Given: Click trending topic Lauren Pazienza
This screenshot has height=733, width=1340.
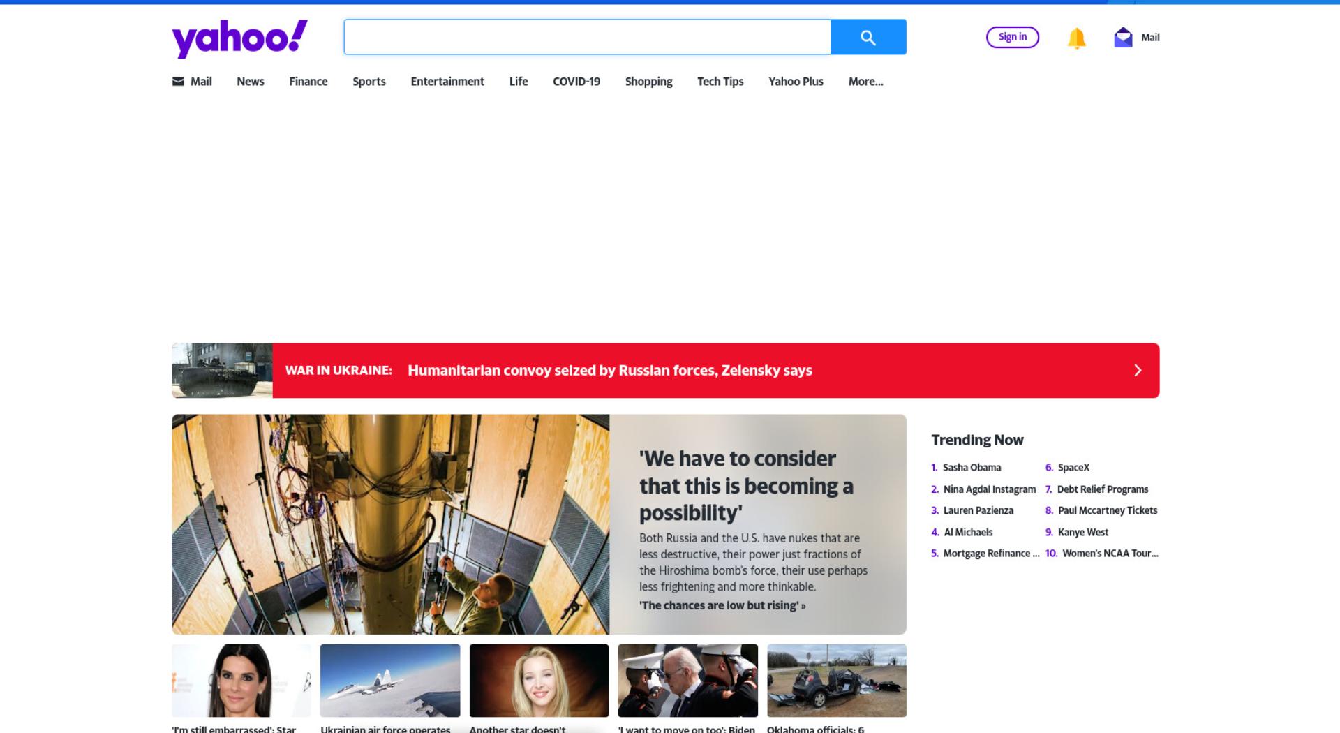Looking at the screenshot, I should (x=978, y=510).
